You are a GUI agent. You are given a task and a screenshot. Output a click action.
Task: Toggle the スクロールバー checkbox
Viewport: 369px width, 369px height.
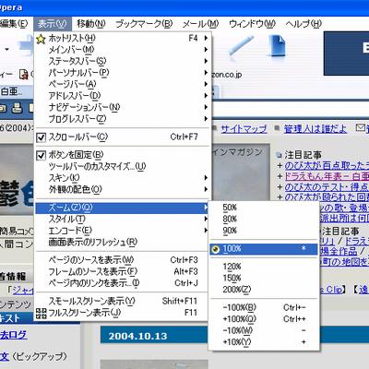click(x=42, y=137)
